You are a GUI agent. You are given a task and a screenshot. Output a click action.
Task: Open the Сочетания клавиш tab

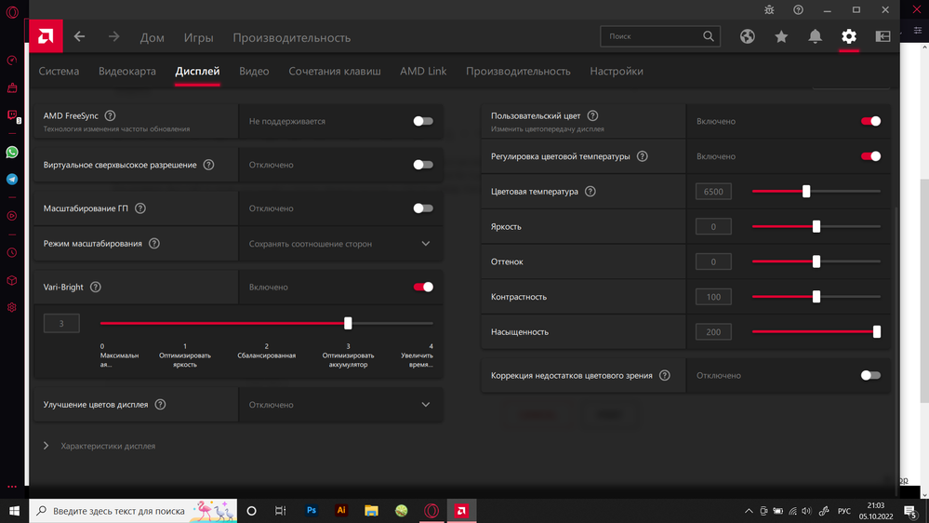pos(335,71)
